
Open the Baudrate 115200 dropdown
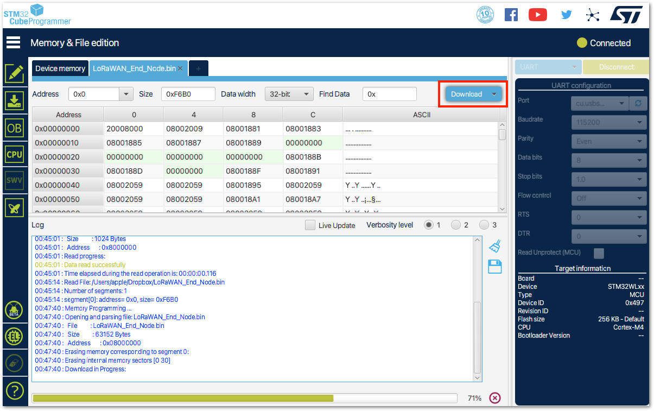(x=609, y=122)
